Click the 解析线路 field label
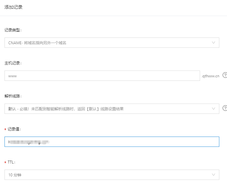The height and width of the screenshot is (185, 227). [x=13, y=96]
